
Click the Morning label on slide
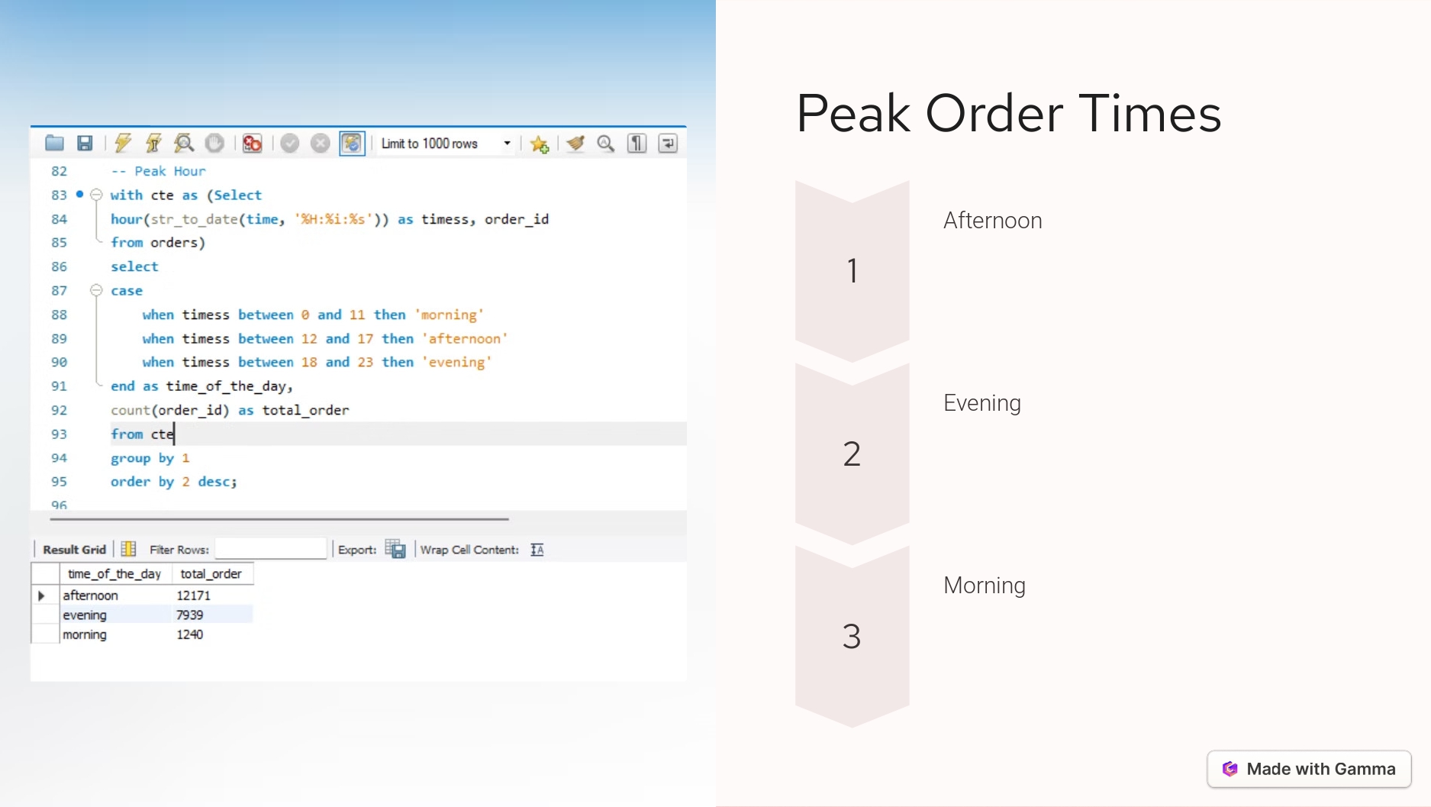click(985, 586)
